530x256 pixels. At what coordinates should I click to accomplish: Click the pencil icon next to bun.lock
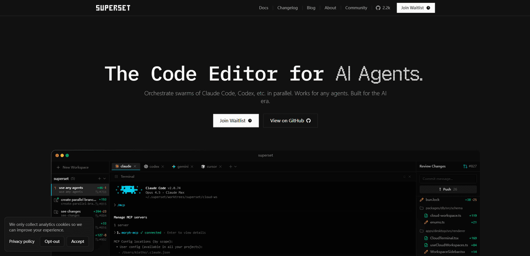pyautogui.click(x=422, y=200)
